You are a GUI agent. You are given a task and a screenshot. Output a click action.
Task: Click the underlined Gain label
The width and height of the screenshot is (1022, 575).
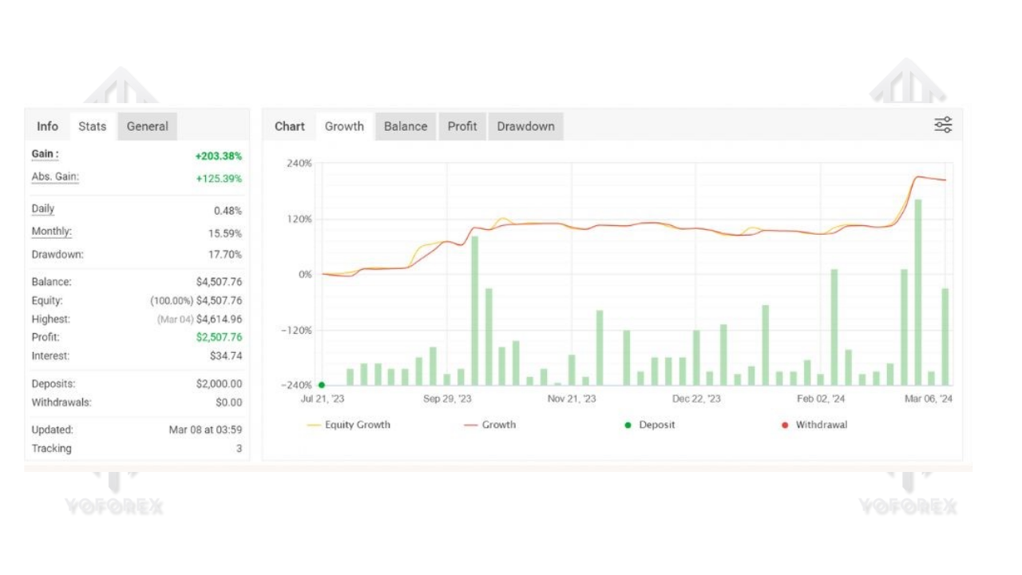pos(44,153)
